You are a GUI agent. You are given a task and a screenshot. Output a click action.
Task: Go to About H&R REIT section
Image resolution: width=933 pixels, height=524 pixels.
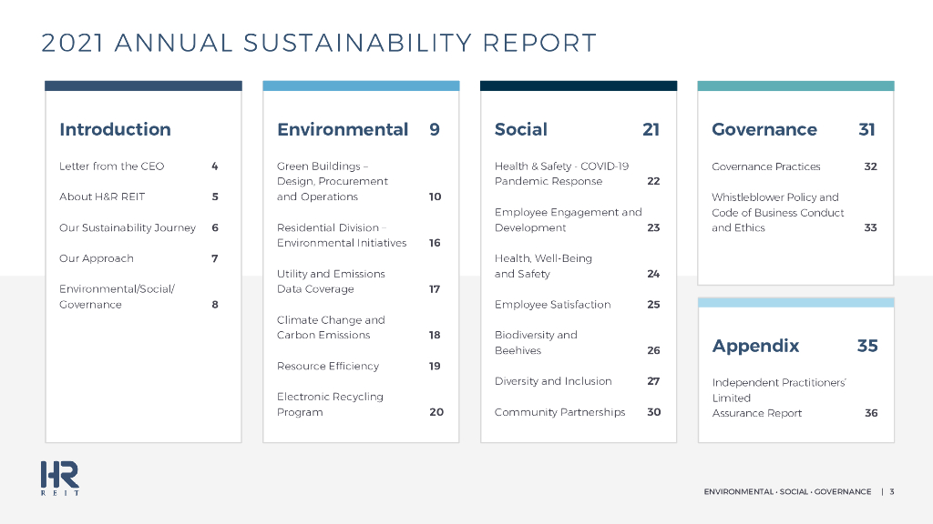tap(102, 196)
